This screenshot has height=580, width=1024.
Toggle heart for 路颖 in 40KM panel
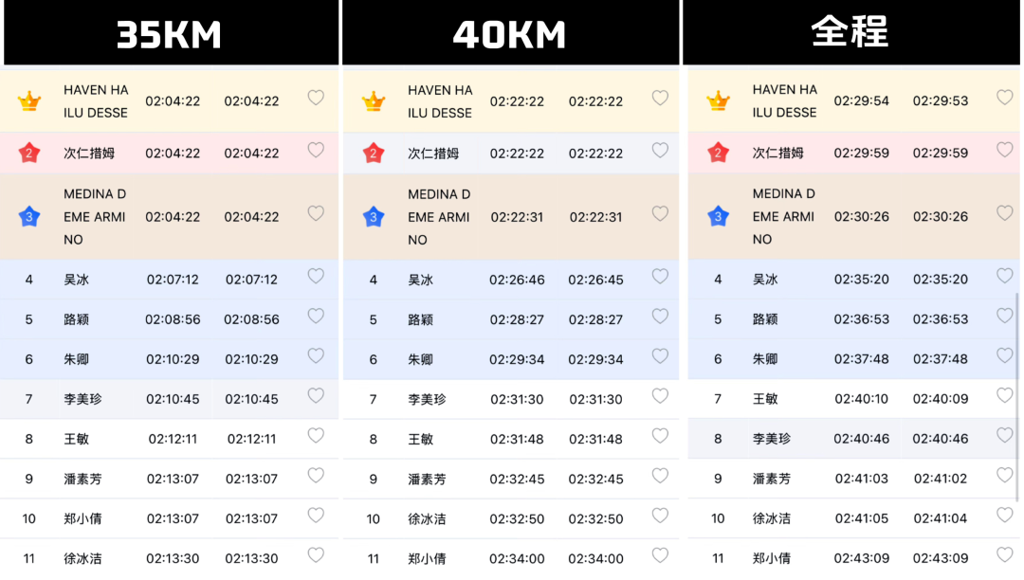click(660, 317)
